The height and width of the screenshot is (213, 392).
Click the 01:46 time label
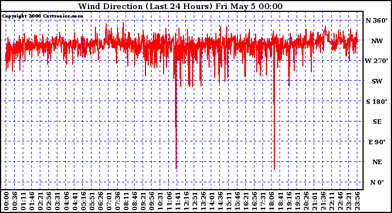(32, 201)
